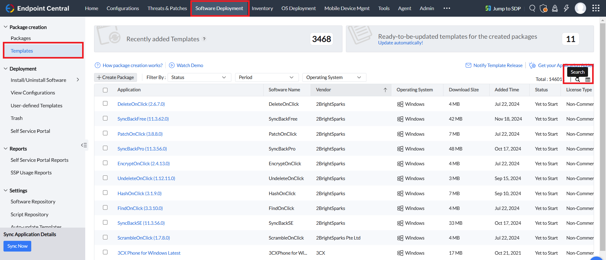The height and width of the screenshot is (260, 606).
Task: Toggle the select-all header checkbox
Action: (105, 90)
